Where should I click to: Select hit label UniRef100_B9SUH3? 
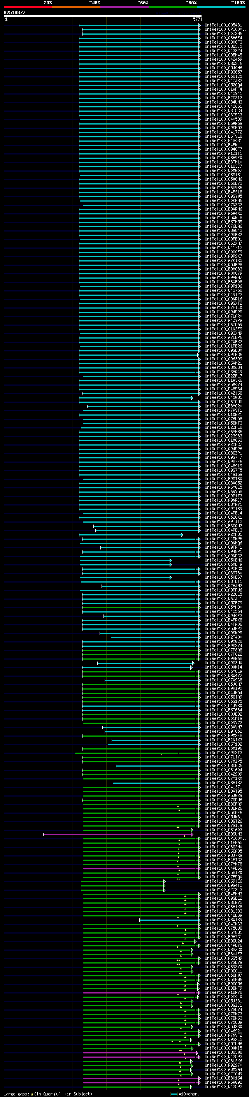point(223,834)
